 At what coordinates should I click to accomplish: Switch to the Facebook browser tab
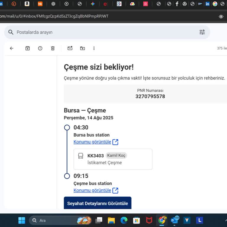(x=177, y=4)
